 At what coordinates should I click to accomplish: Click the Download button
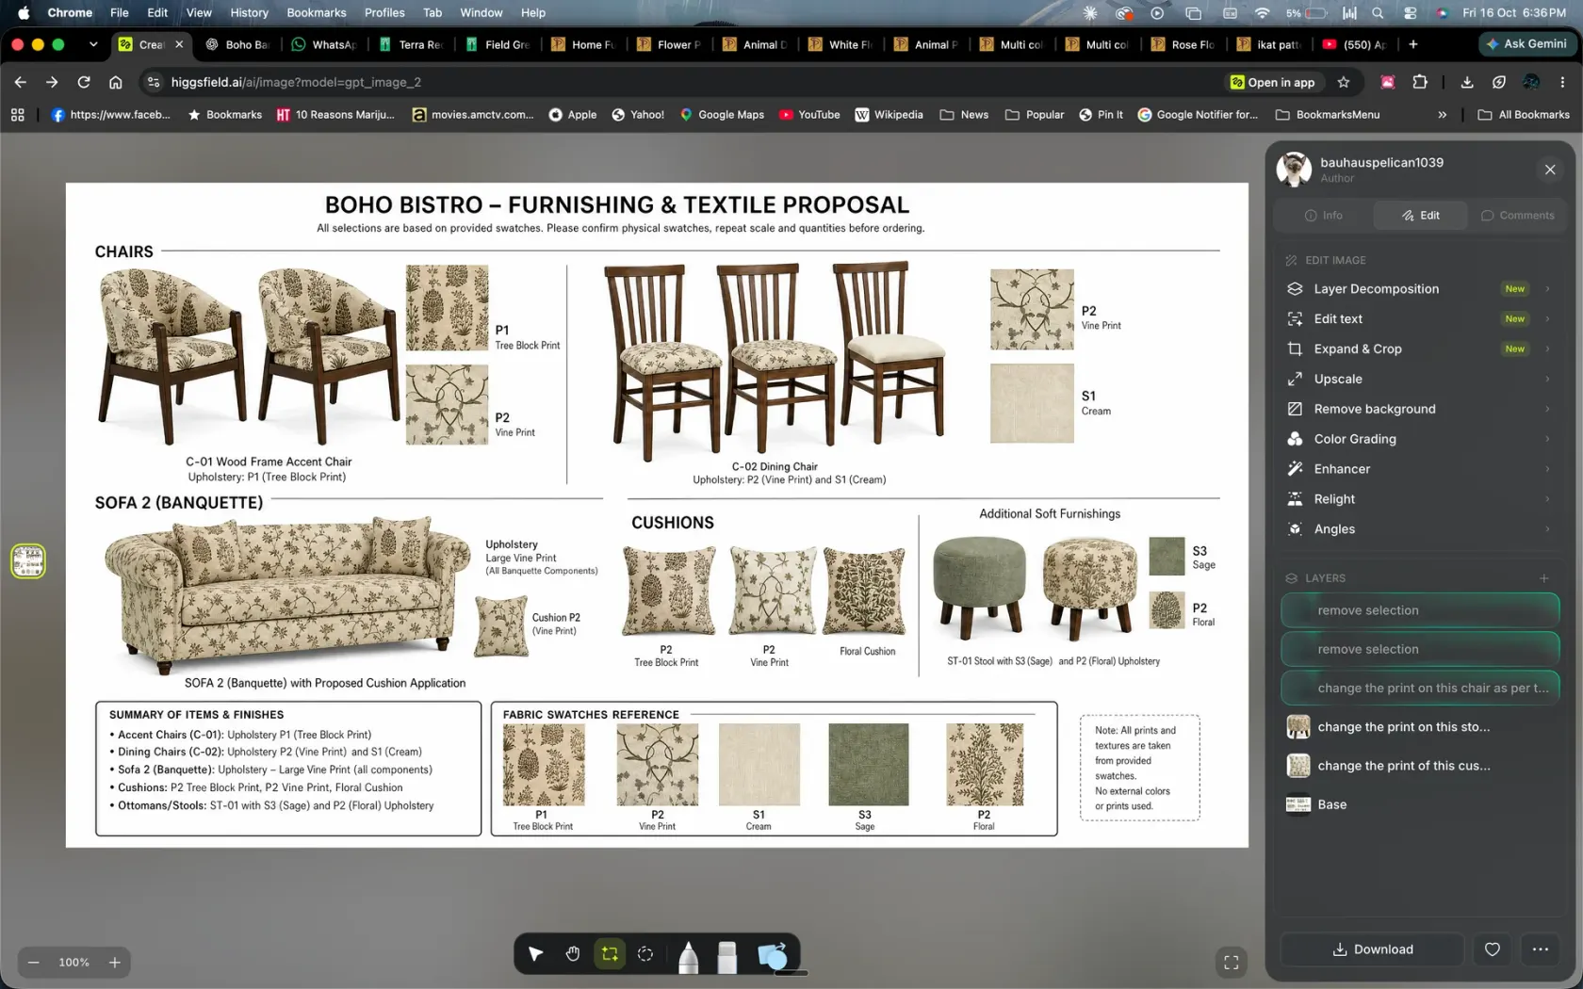point(1372,949)
